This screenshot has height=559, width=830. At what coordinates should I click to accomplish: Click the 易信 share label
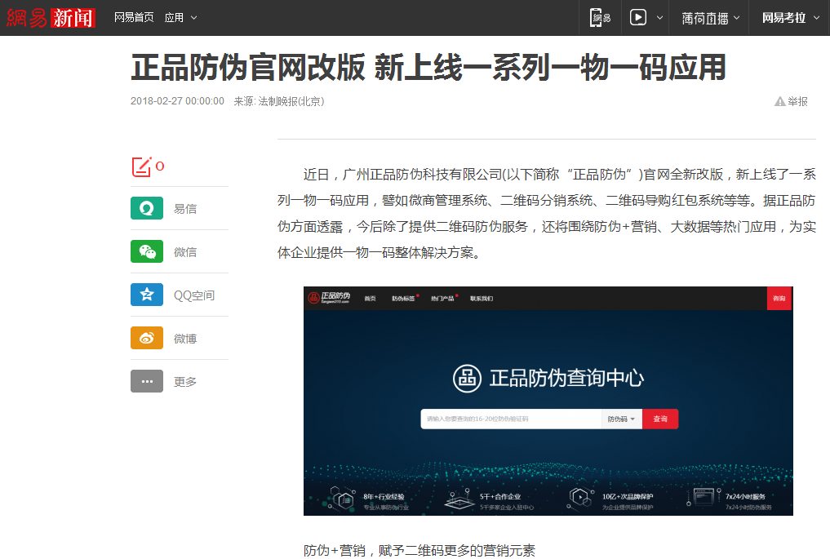pyautogui.click(x=185, y=209)
